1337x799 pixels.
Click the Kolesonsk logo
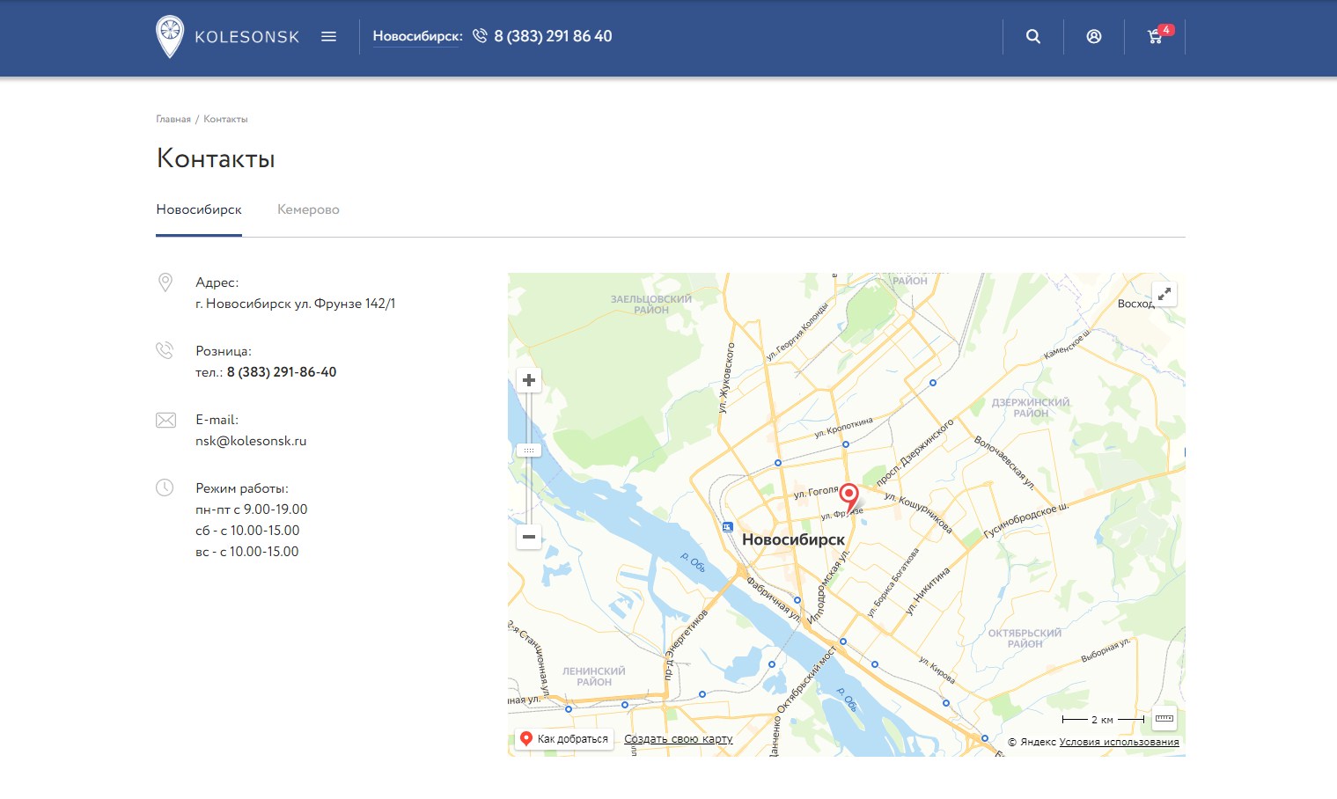pos(227,37)
